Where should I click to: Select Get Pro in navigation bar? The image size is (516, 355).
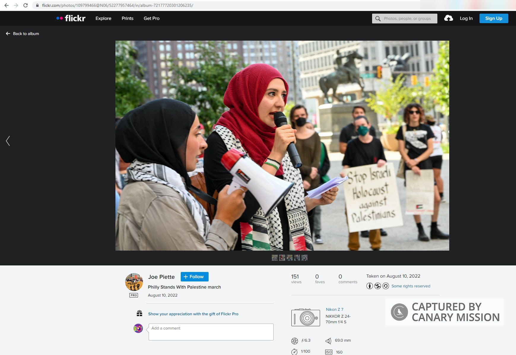tap(151, 18)
